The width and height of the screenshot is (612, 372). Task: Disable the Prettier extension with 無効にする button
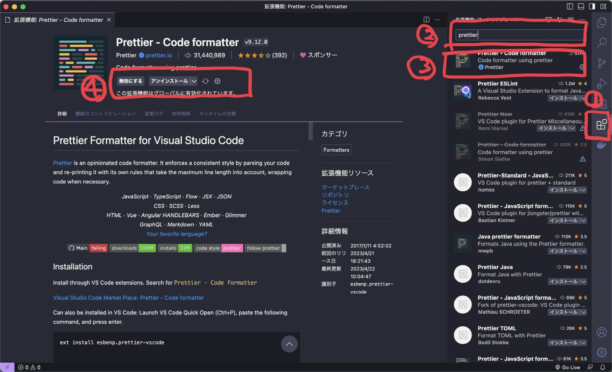[130, 81]
